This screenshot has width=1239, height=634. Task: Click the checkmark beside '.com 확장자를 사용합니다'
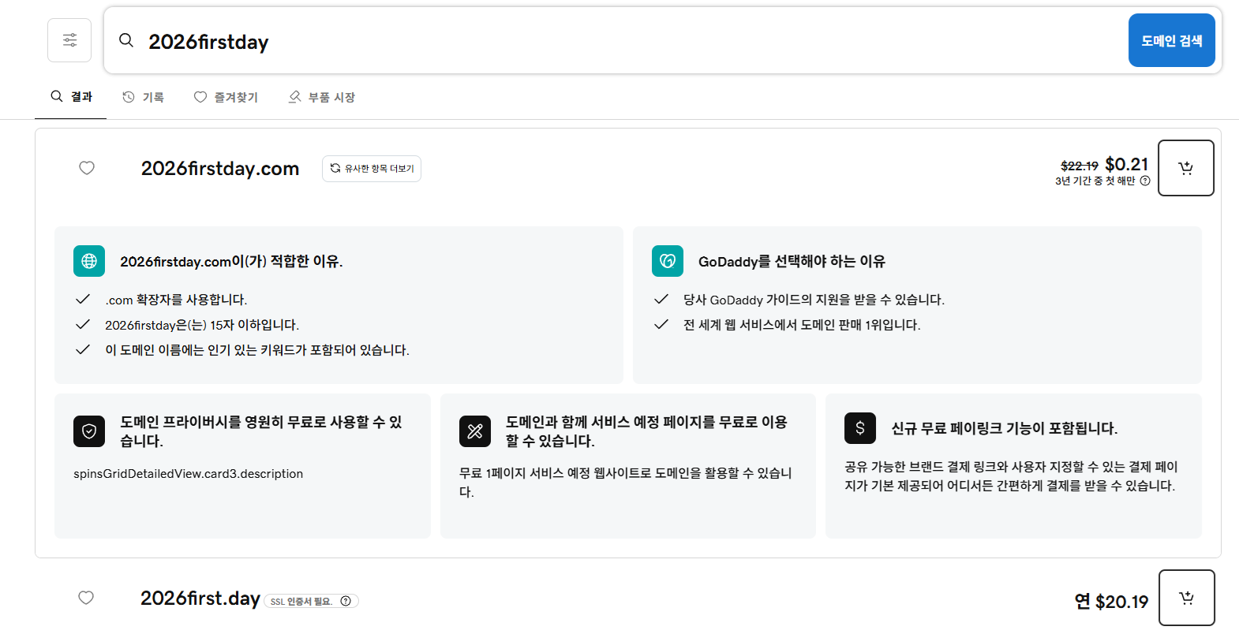tap(82, 299)
